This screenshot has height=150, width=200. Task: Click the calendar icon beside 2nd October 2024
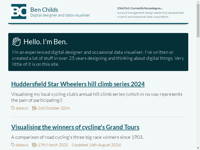(x=34, y=108)
